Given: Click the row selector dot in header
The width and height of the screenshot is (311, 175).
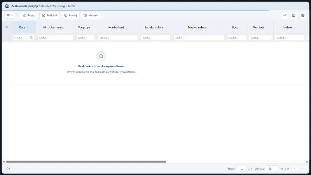Looking at the screenshot, I should [x=7, y=27].
